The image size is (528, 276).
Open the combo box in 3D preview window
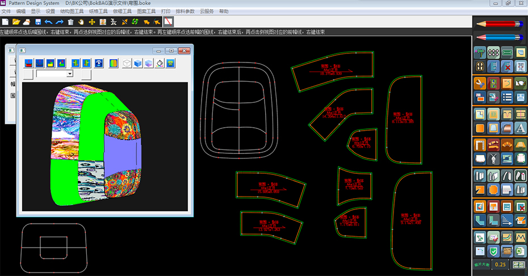70,74
